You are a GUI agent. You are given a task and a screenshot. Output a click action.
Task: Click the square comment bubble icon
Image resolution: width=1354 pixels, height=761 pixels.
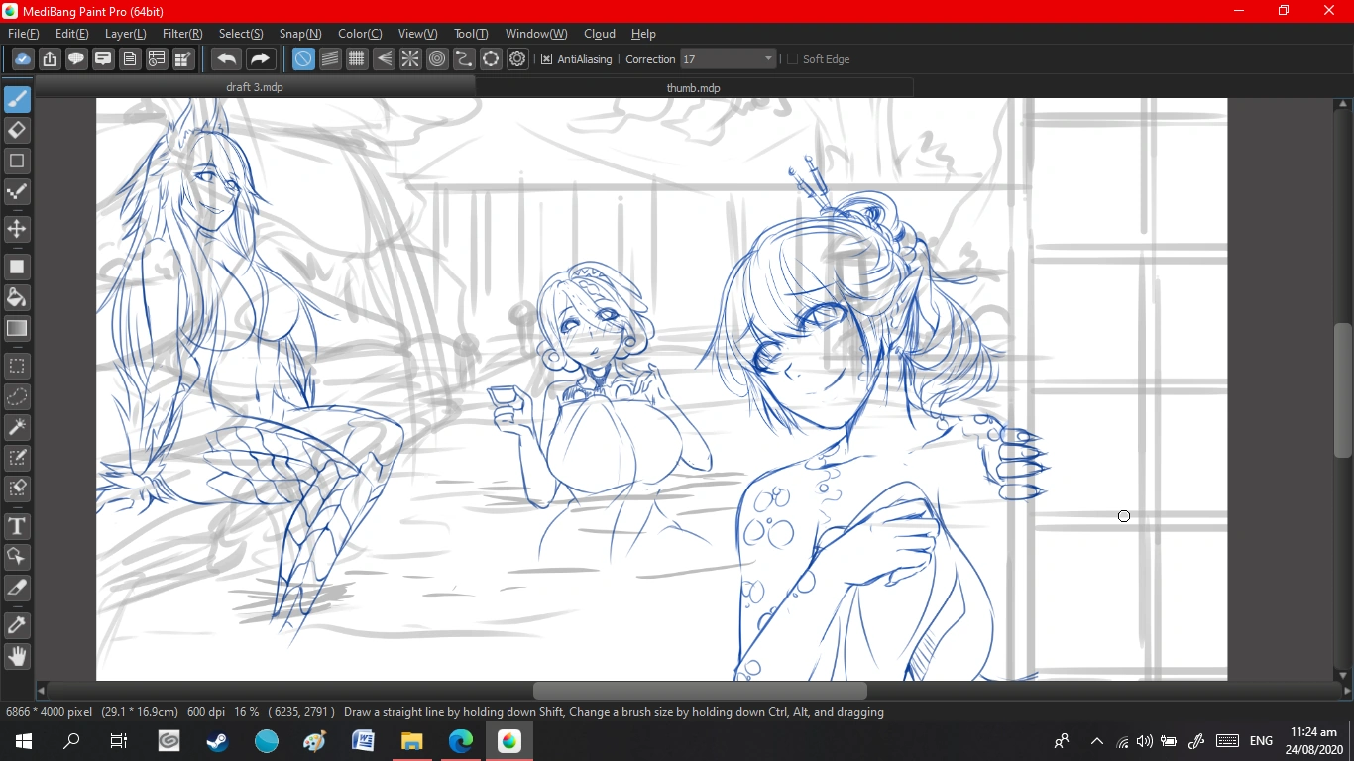pos(103,59)
